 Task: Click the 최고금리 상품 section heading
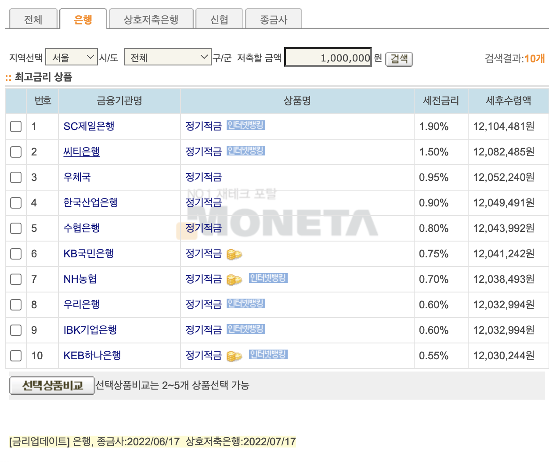coord(43,77)
